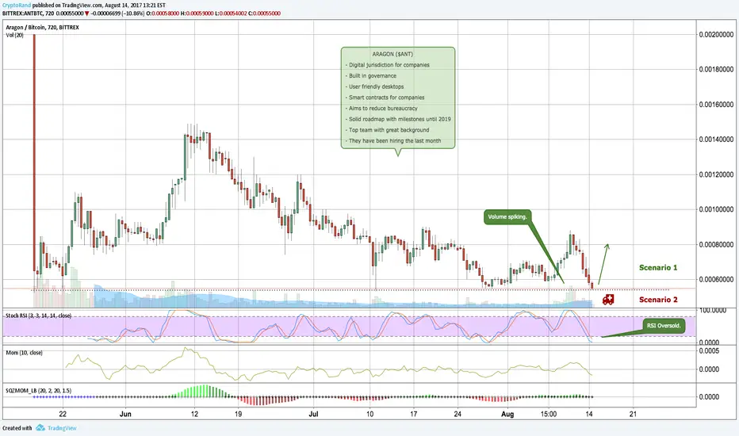This screenshot has width=739, height=436.
Task: Click the green Scenario 1 label
Action: tap(658, 268)
